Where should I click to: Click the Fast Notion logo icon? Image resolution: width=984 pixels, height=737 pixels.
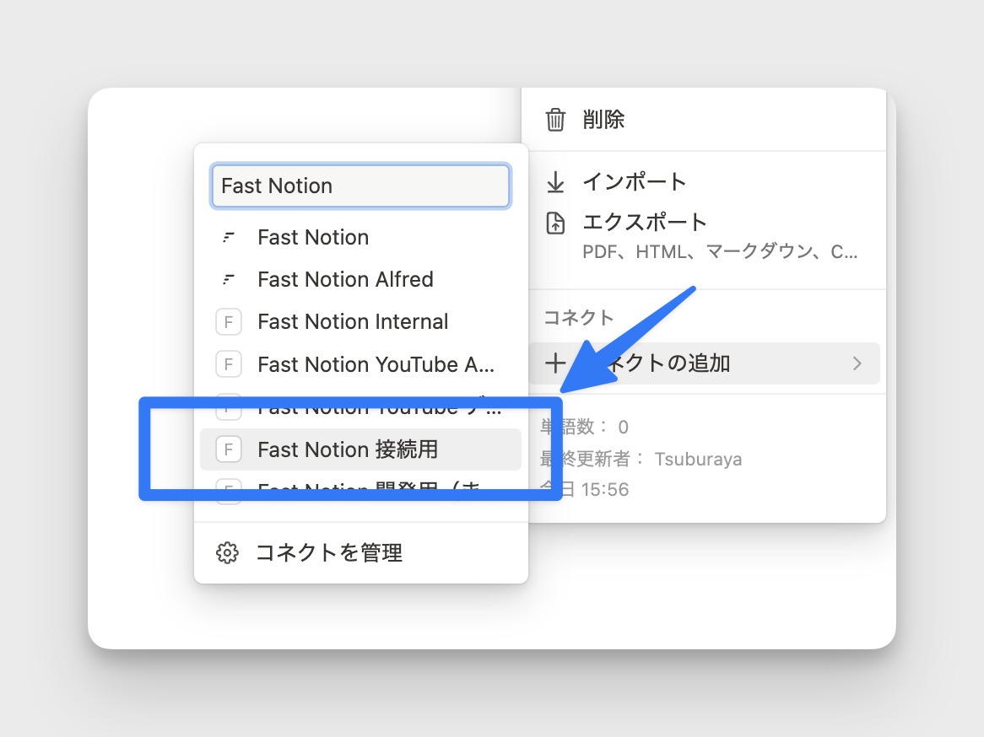(229, 238)
